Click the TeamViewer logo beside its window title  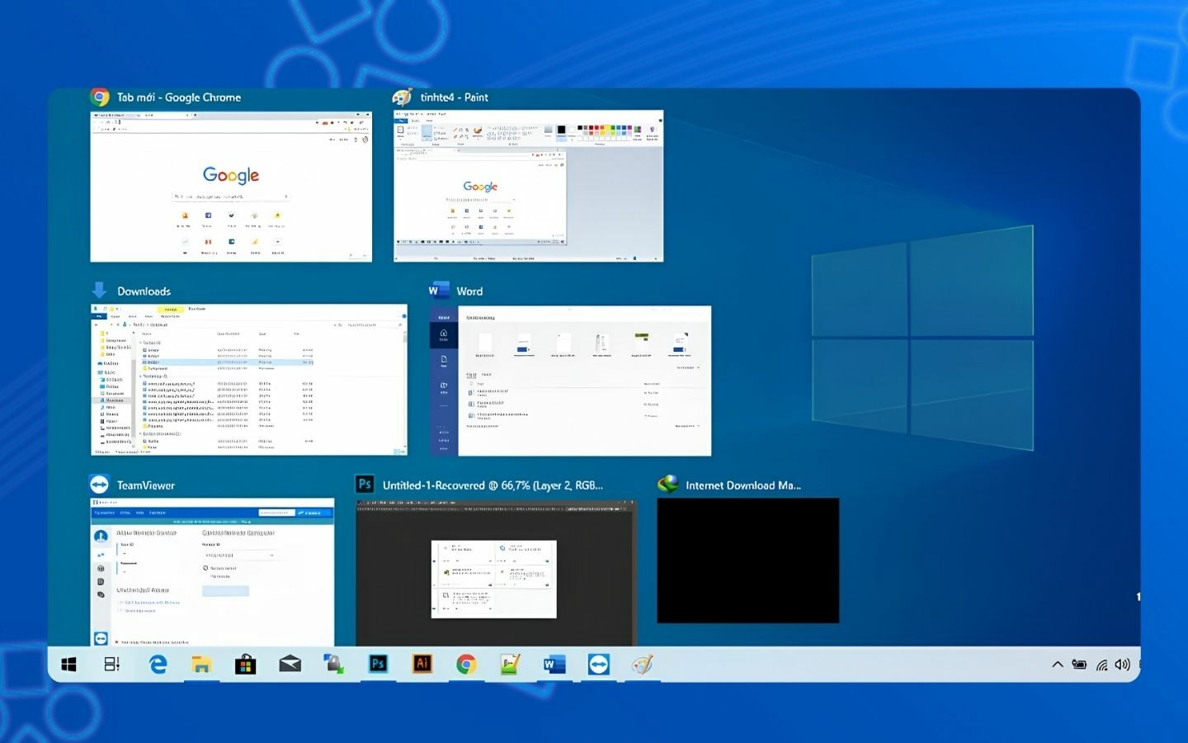(100, 485)
